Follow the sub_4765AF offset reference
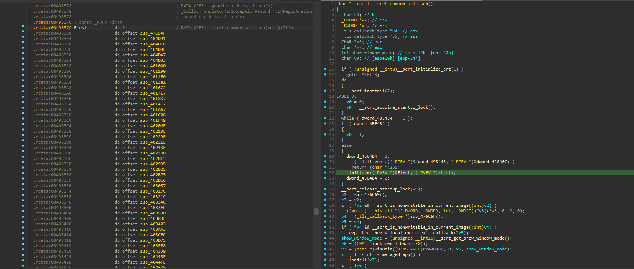634x269 pixels. pos(153,33)
